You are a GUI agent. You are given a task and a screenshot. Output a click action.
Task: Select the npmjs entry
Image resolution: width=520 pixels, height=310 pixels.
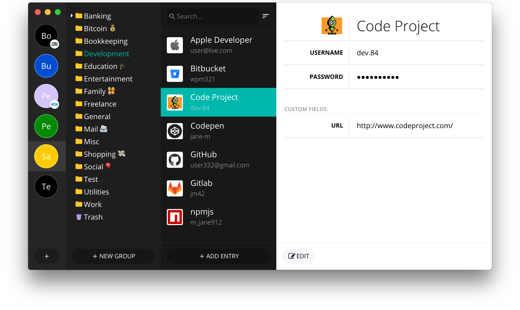click(x=219, y=217)
